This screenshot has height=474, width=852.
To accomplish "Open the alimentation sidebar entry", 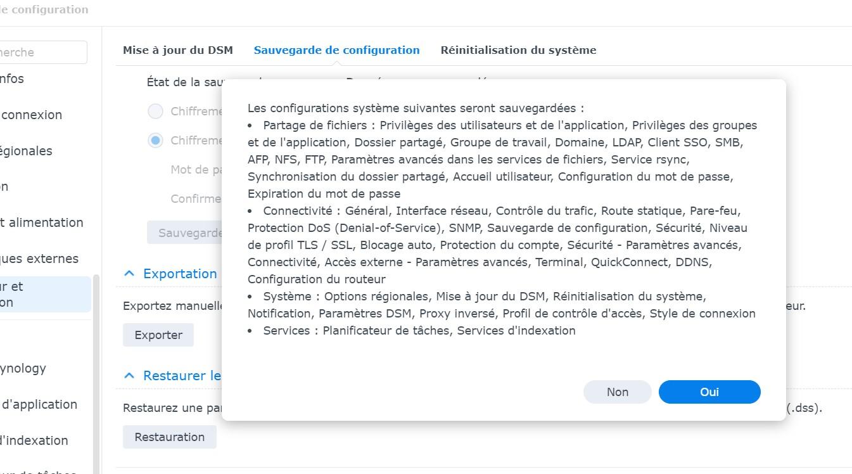I will coord(41,222).
